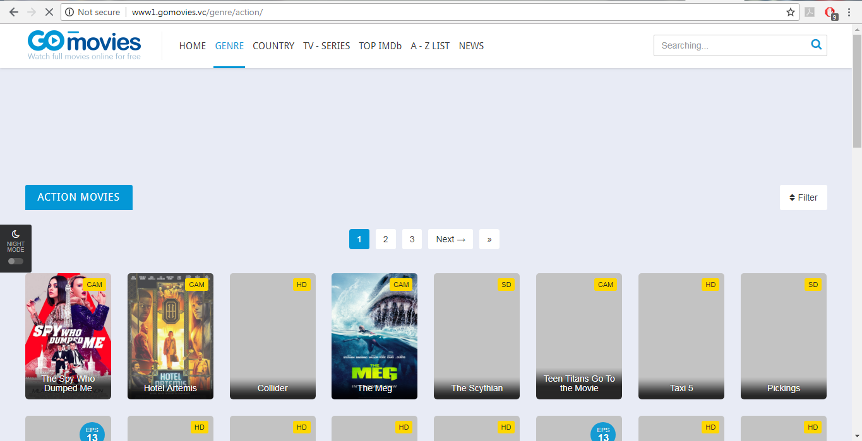Screen dimensions: 862x441
Task: Click the PDF extension icon
Action: pos(810,12)
